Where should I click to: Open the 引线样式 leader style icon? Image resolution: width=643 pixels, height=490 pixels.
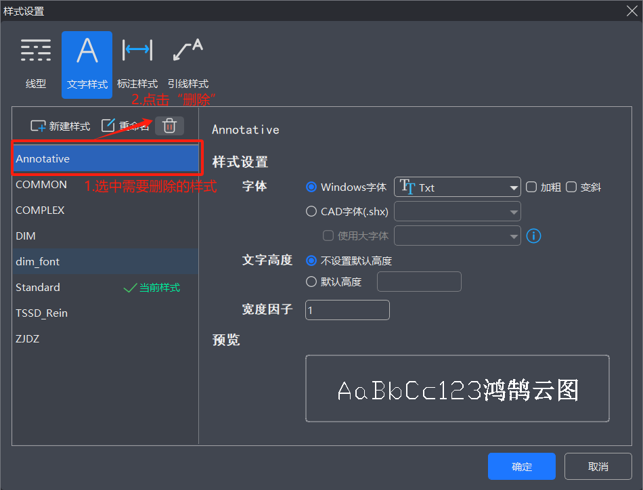coord(187,51)
